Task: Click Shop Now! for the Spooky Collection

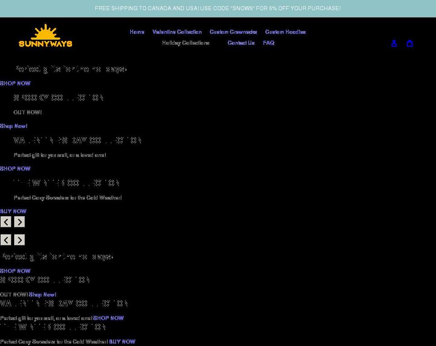Action: [14, 126]
